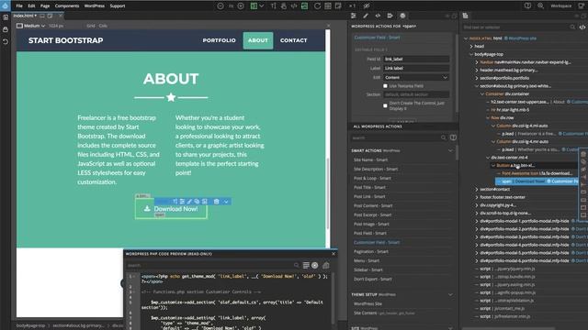This screenshot has width=588, height=330.
Task: Click START BOOTSTRAP brand link
Action: click(x=65, y=40)
